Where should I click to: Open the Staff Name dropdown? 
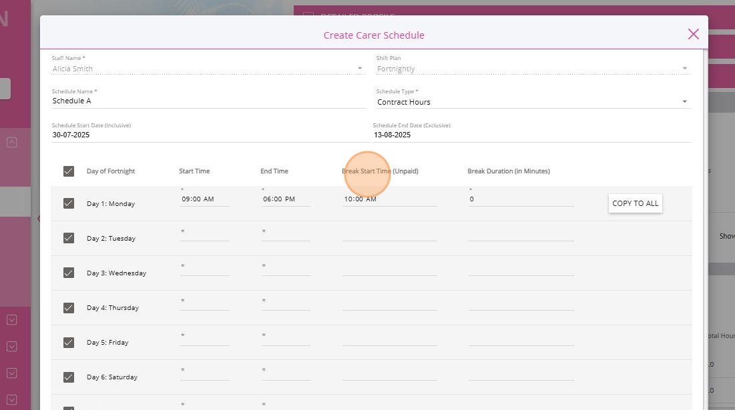(x=208, y=69)
